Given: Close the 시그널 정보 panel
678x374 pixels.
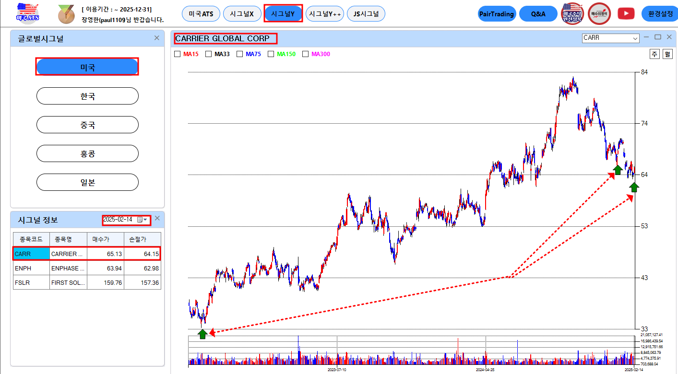Looking at the screenshot, I should (157, 218).
